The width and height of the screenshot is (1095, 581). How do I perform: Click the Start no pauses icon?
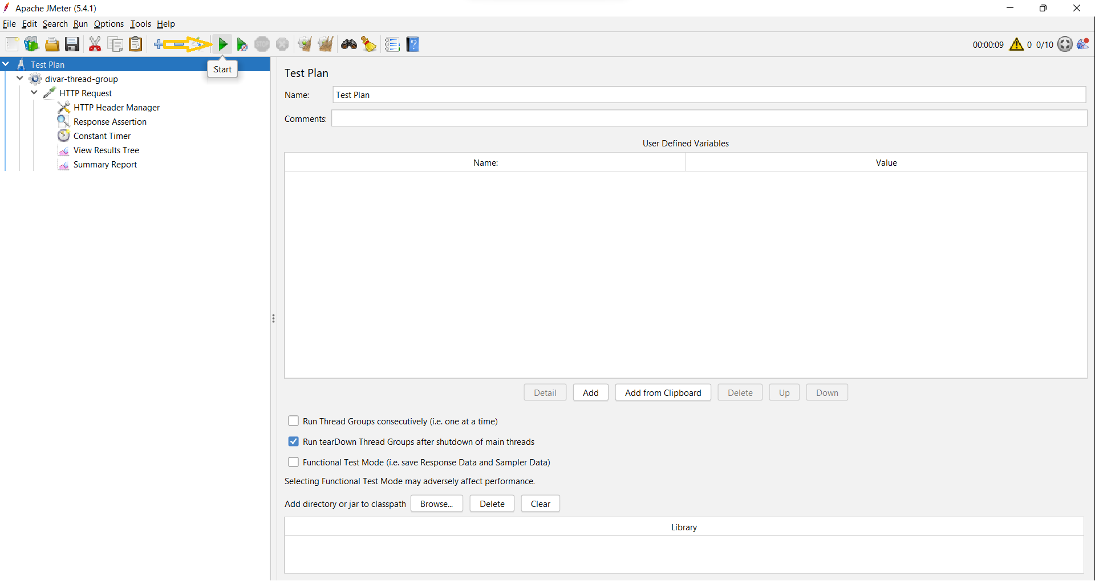242,44
